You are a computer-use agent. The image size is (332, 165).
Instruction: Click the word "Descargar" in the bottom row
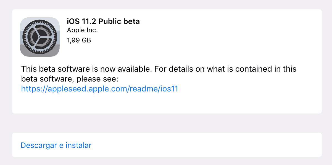pos(39,145)
